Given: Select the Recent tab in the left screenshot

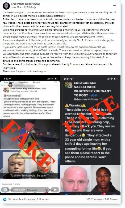Looking at the screenshot, I should 36,82.
